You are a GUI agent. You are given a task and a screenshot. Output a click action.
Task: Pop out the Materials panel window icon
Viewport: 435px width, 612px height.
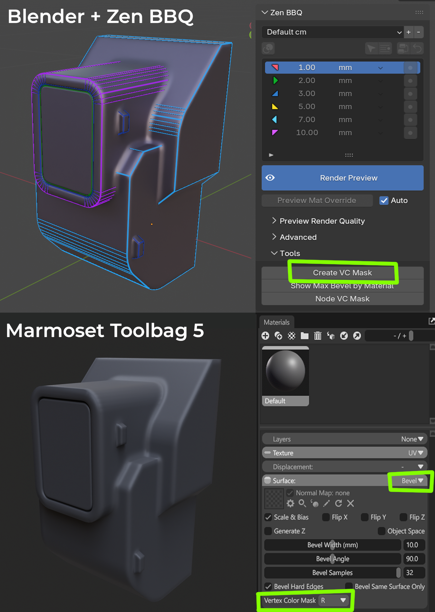[431, 321]
